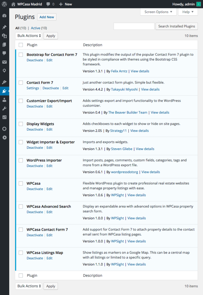The width and height of the screenshot is (203, 295).
Task: Open Appearance paintbrush icon in sidebar
Action: click(4, 82)
